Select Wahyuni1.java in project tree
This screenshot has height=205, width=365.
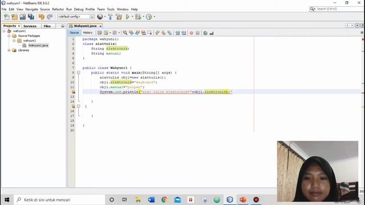[x=38, y=46]
